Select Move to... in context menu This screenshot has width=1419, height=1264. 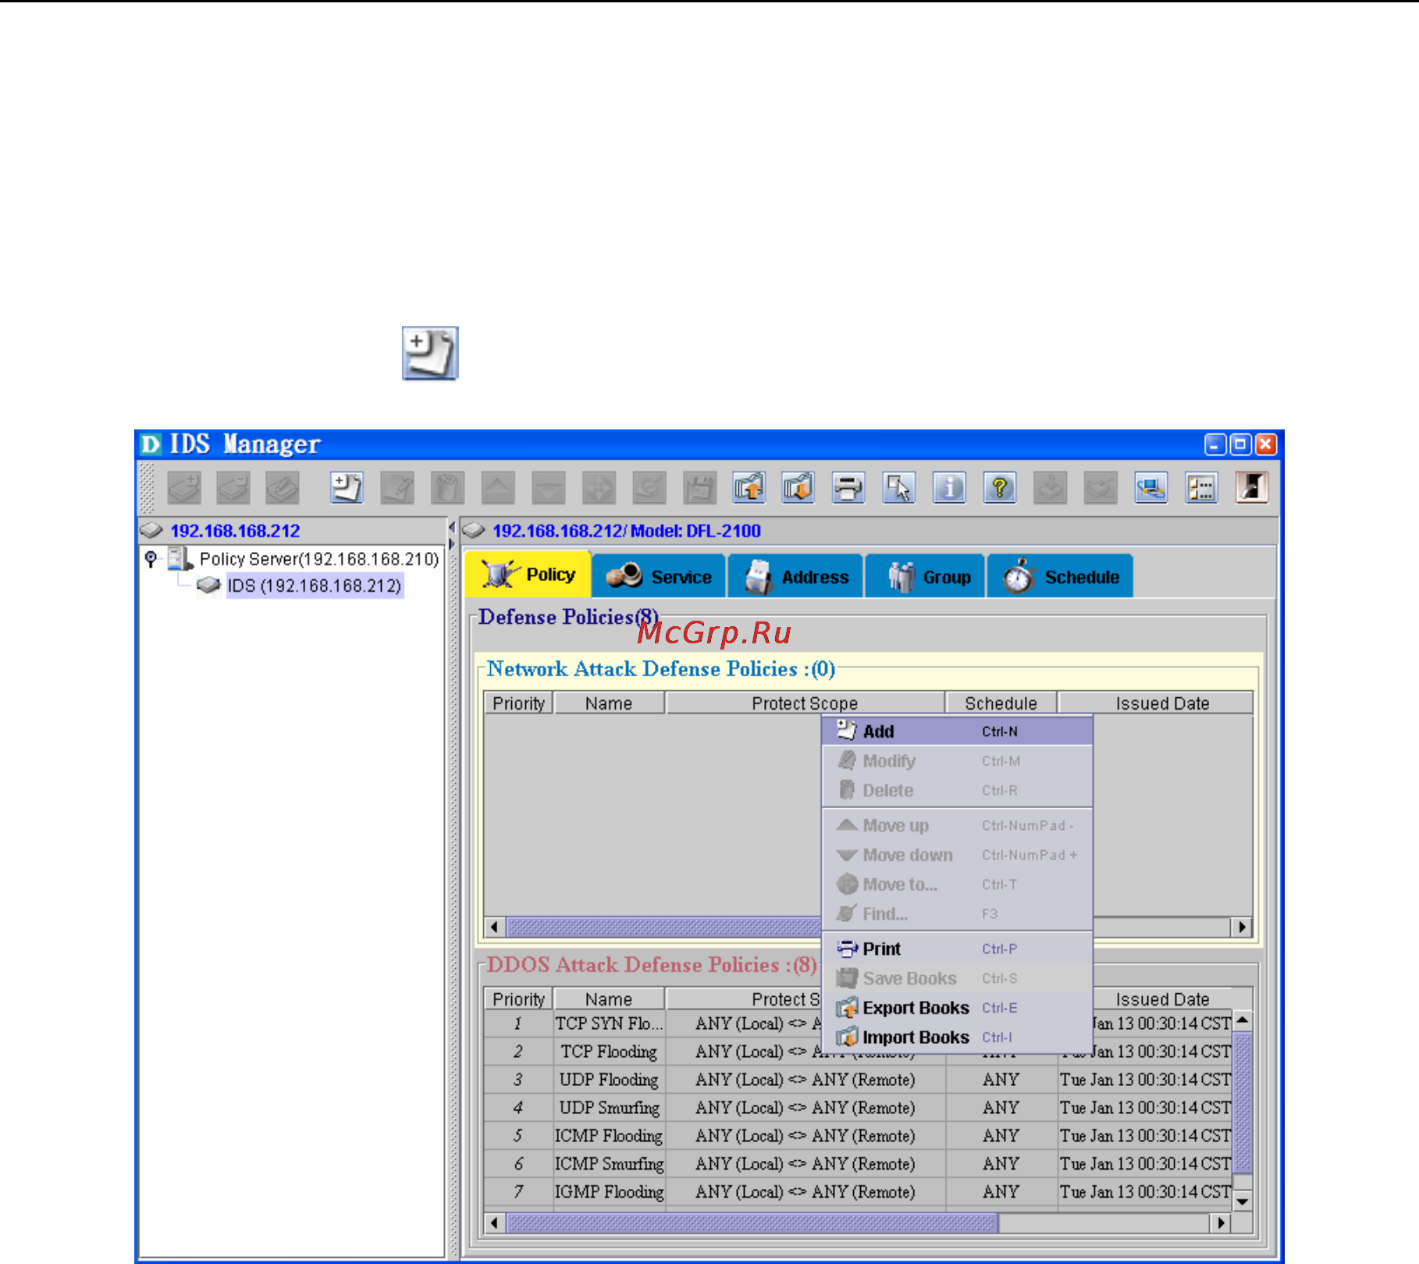coord(957,885)
